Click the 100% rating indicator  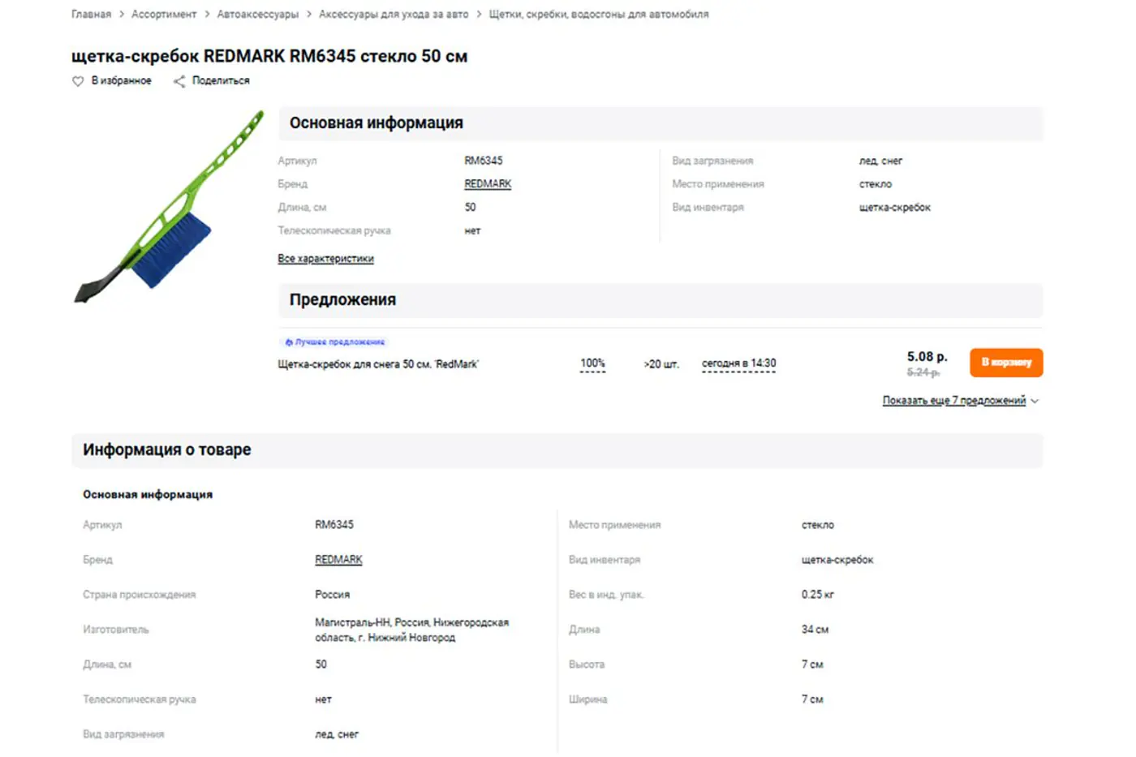click(x=592, y=363)
